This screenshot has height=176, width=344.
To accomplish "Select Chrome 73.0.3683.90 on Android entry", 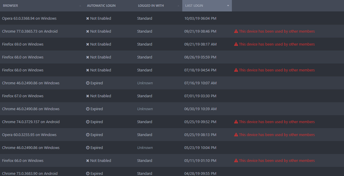I will tap(30, 174).
